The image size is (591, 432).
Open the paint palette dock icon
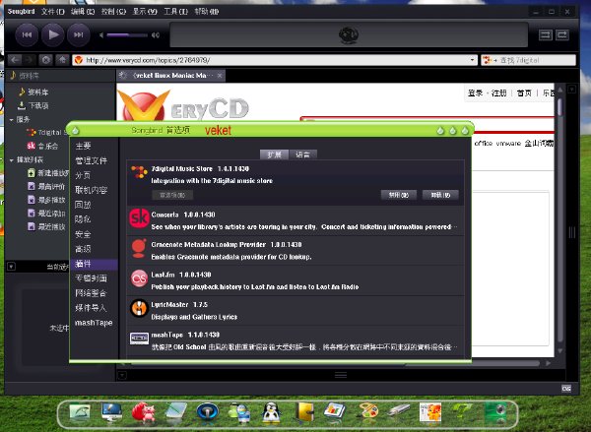pyautogui.click(x=368, y=411)
